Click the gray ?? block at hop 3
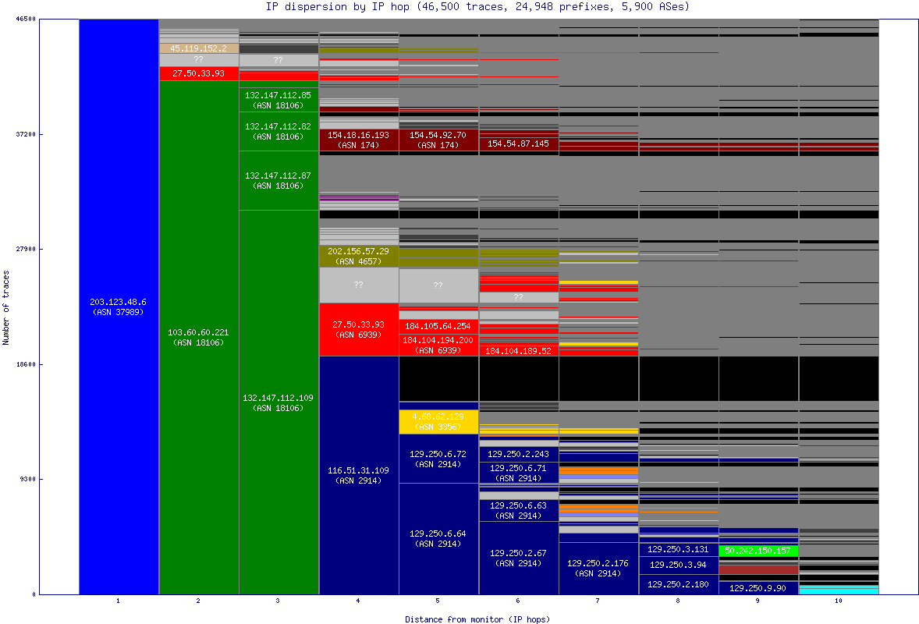Image resolution: width=919 pixels, height=624 pixels. (278, 59)
